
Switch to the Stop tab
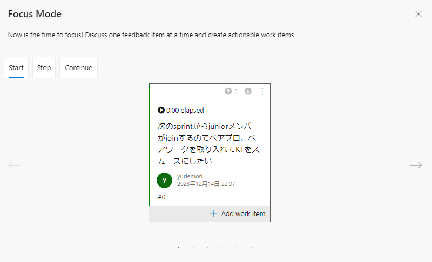44,67
